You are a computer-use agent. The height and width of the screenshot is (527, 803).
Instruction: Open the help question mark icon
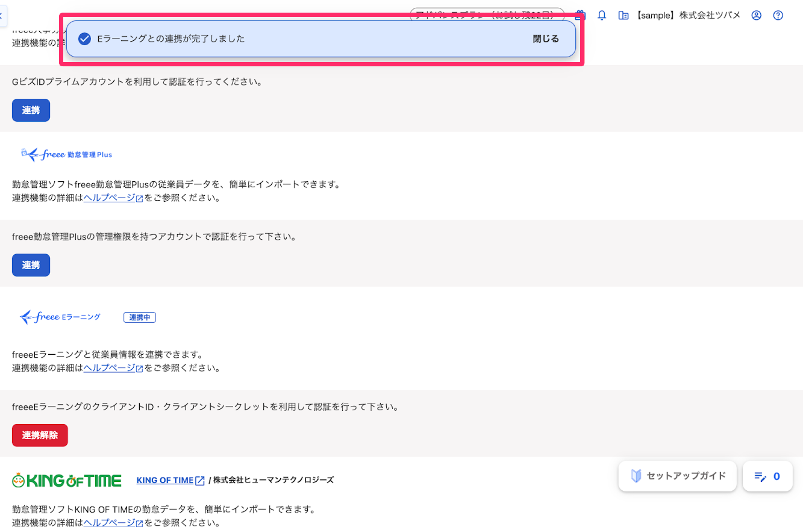[778, 16]
